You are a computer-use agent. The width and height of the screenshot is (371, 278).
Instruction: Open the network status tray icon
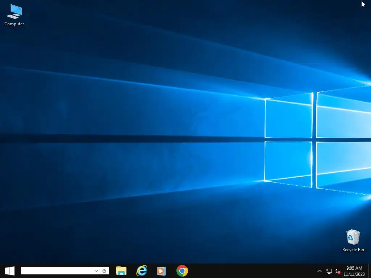329,271
